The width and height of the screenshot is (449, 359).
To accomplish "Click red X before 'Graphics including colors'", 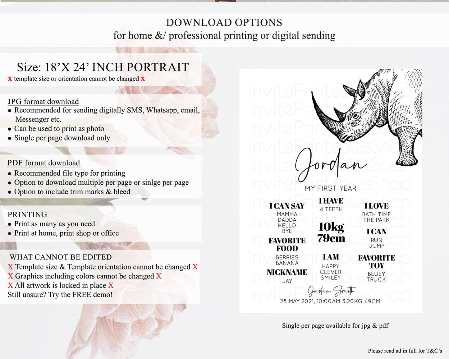I will pos(10,276).
